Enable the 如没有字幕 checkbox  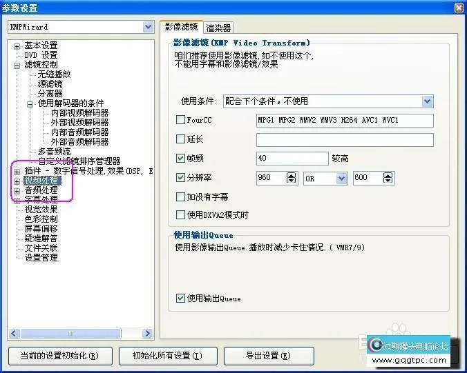point(180,196)
